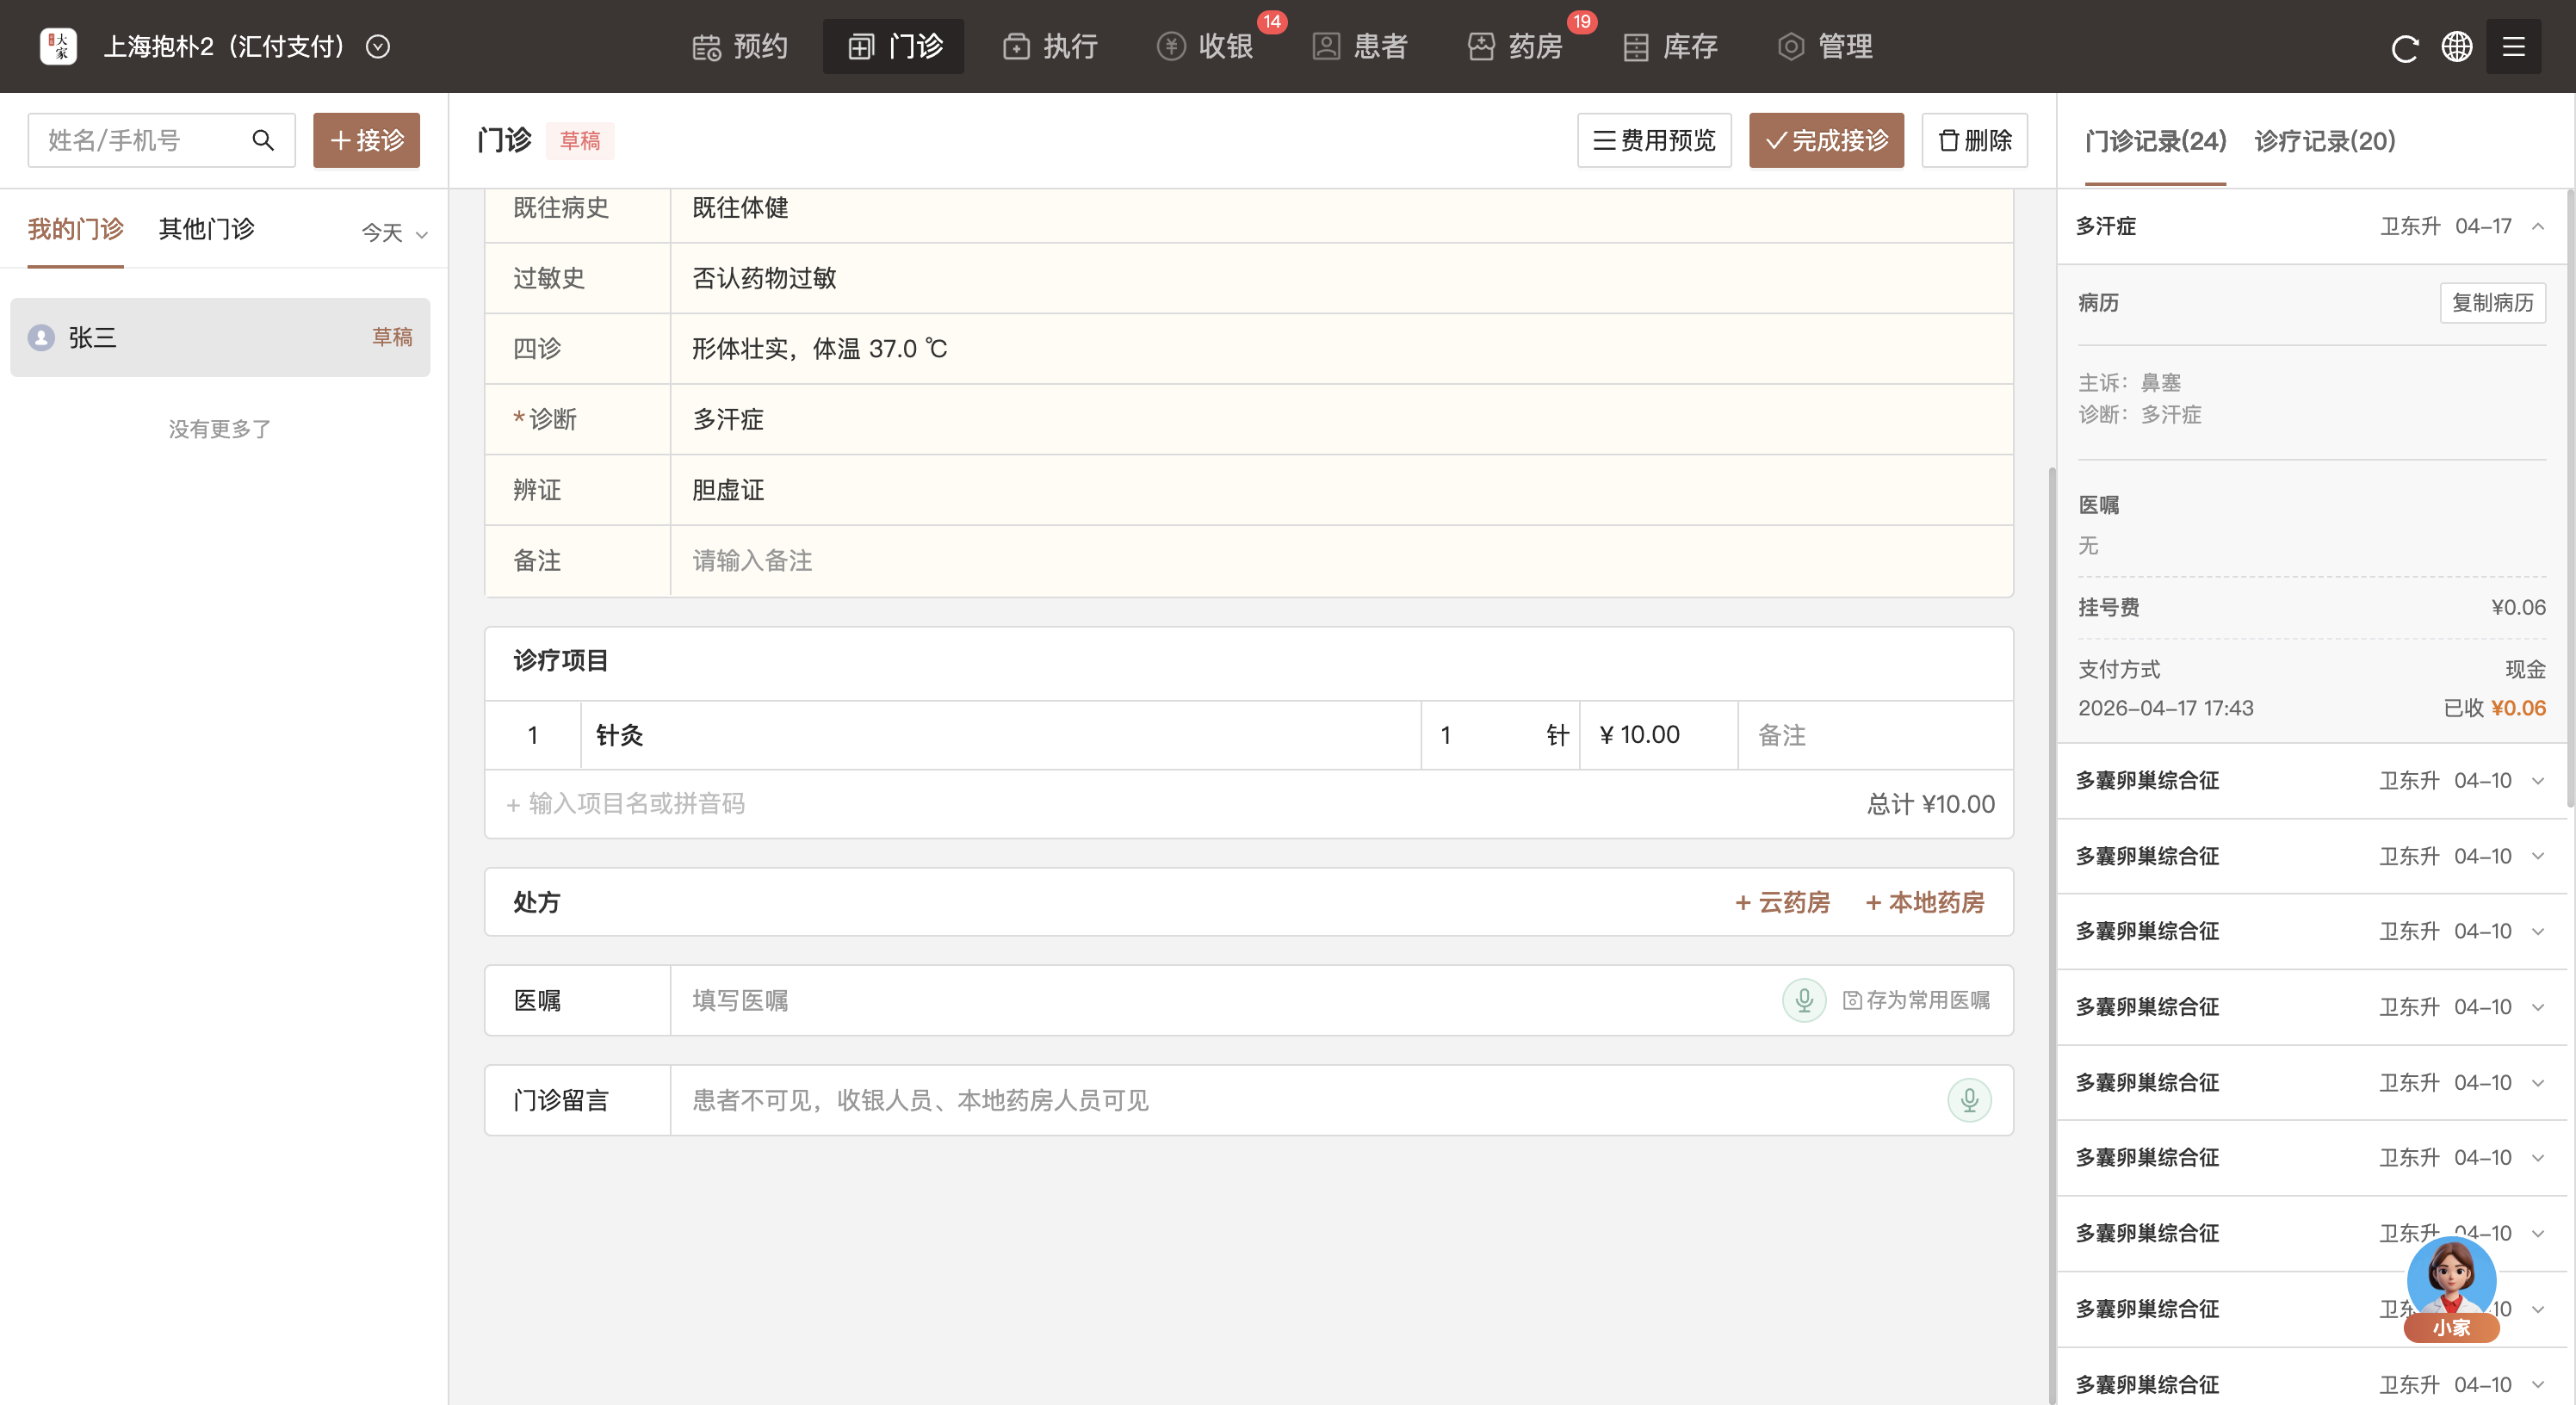Screen dimensions: 2576x1405
Task: Collapse the 多汗症 04-17 record
Action: pyautogui.click(x=2538, y=227)
